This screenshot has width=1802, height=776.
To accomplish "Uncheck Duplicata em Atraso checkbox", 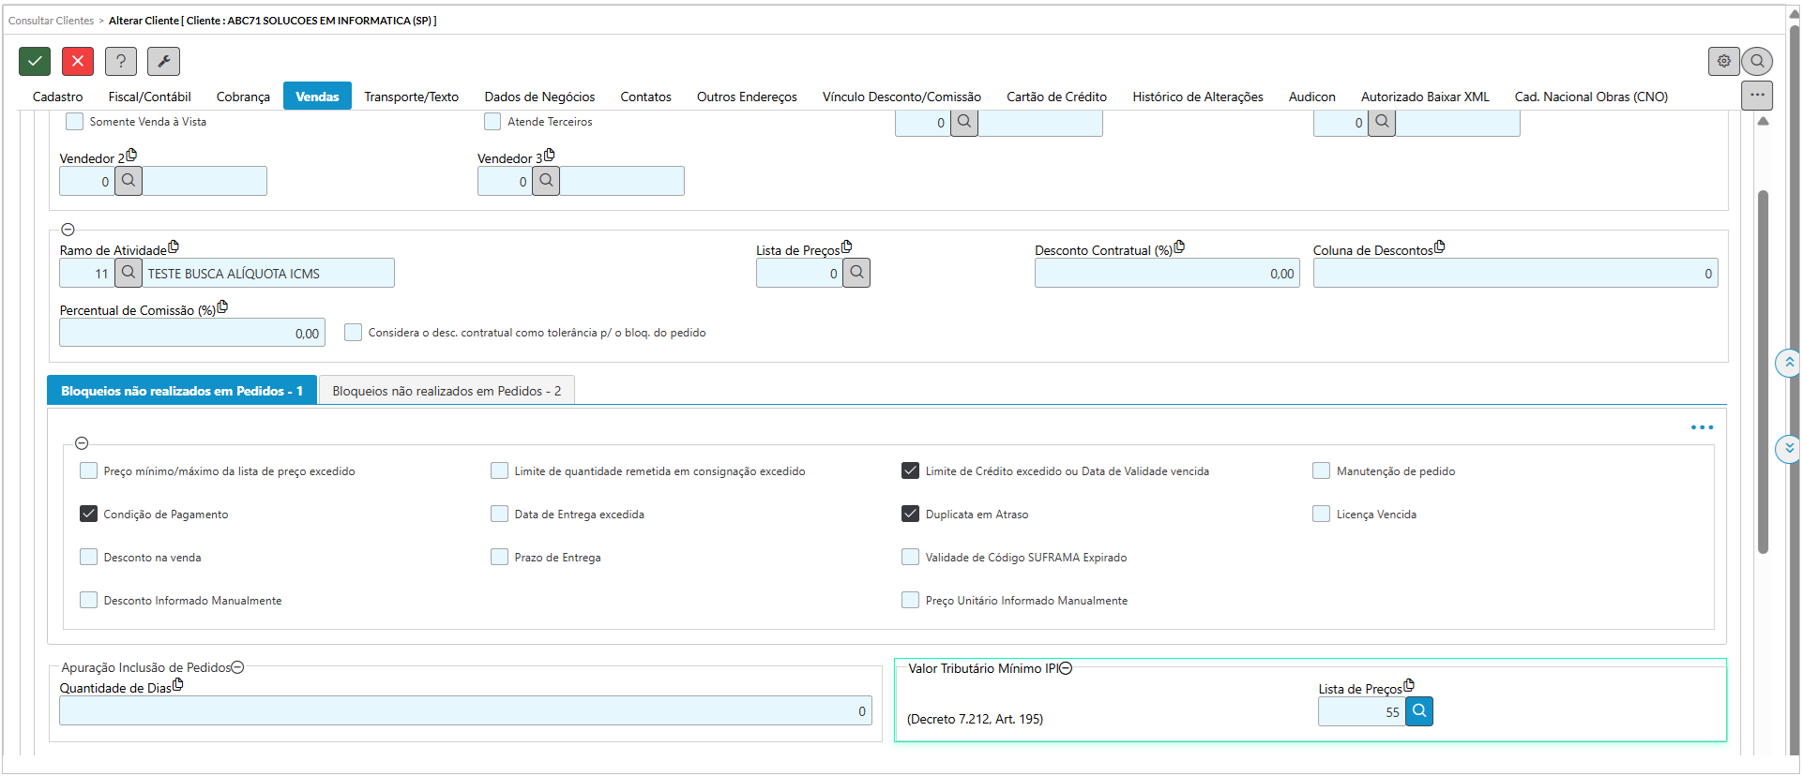I will coord(910,514).
